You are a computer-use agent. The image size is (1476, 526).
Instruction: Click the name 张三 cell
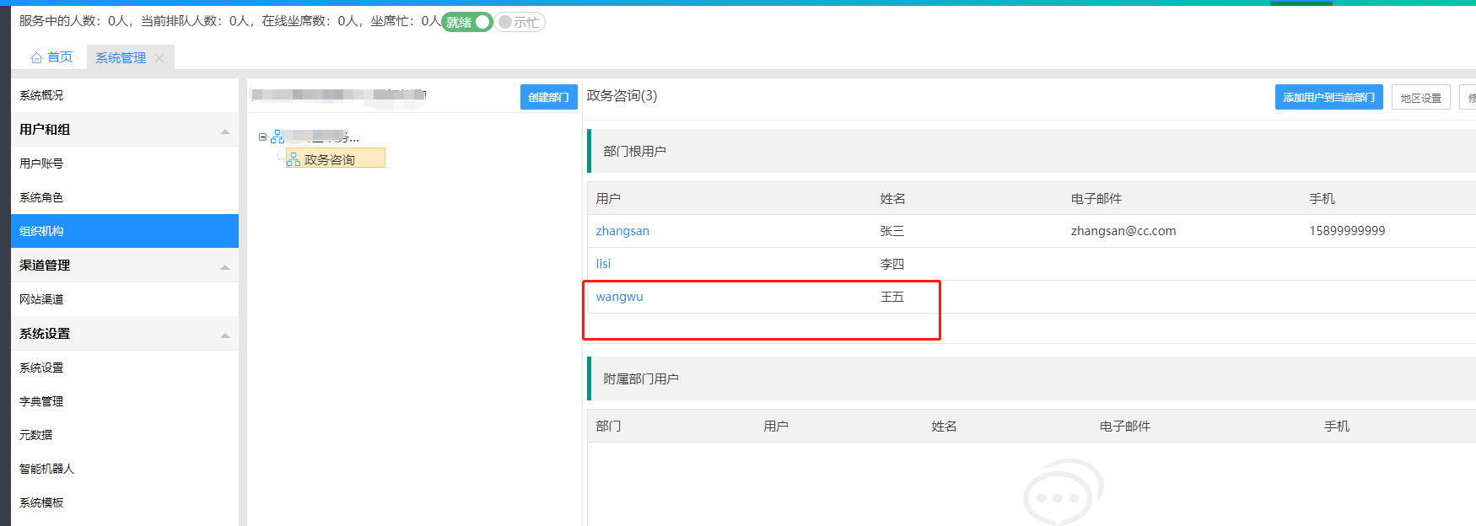892,231
